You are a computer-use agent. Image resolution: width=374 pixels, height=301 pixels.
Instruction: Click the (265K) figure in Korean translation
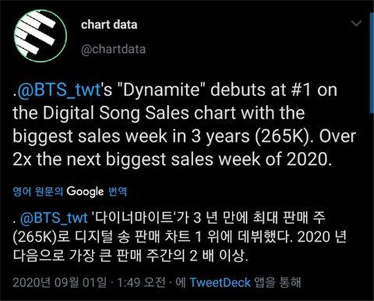[35, 237]
